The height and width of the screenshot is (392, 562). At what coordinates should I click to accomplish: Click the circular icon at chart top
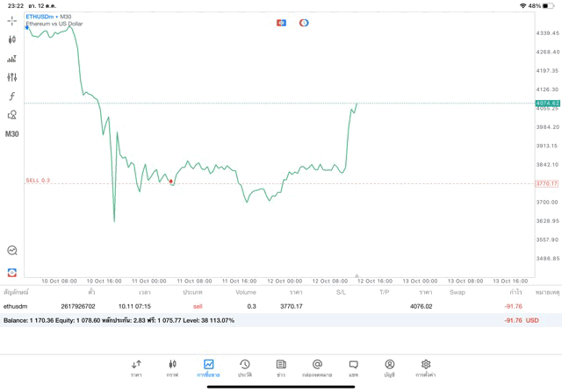click(304, 23)
